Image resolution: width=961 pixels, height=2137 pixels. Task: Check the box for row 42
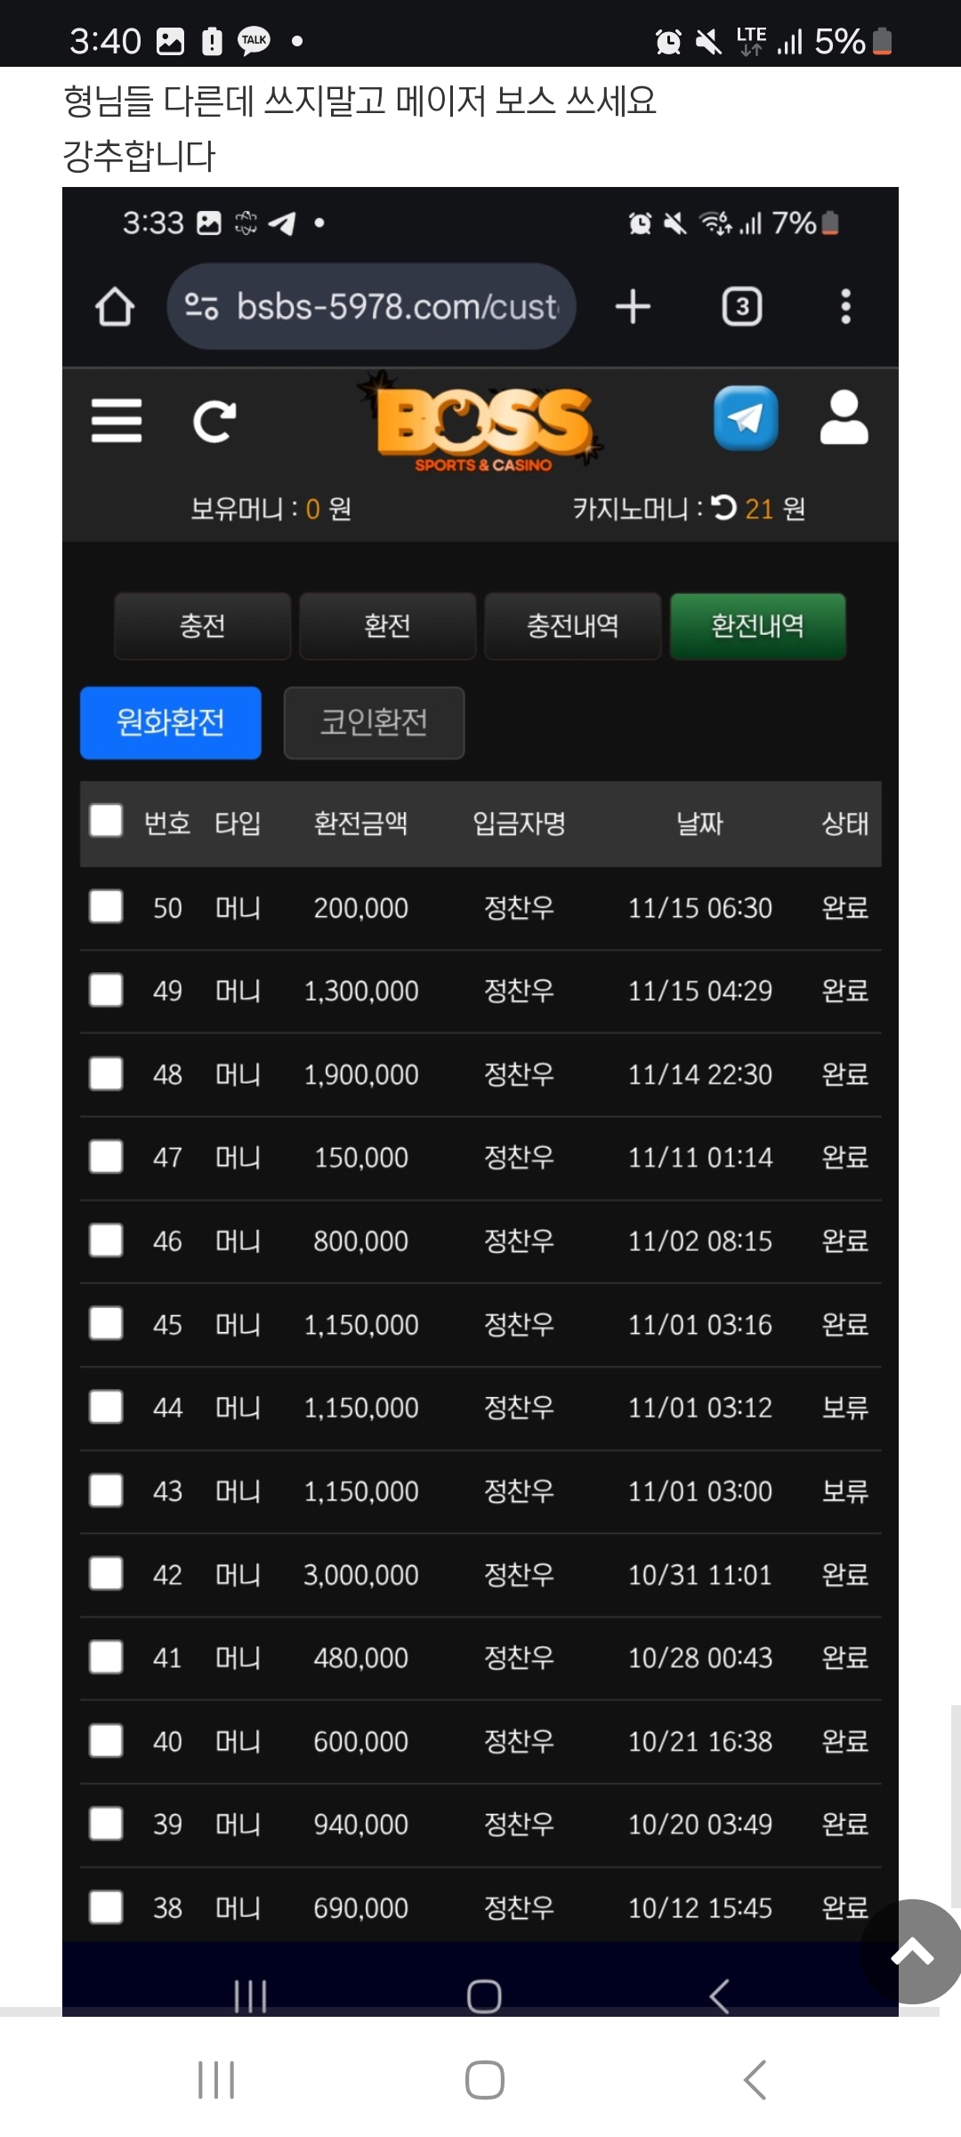click(106, 1573)
